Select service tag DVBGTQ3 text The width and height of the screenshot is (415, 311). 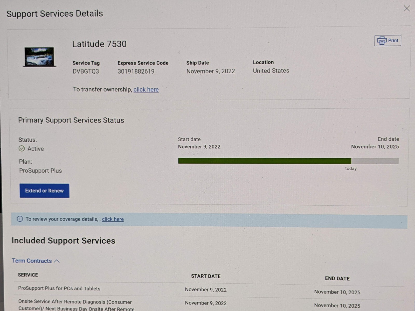(86, 72)
